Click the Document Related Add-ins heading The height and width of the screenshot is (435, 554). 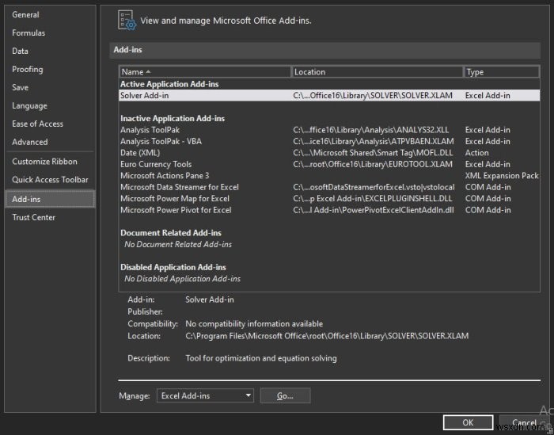tap(171, 233)
